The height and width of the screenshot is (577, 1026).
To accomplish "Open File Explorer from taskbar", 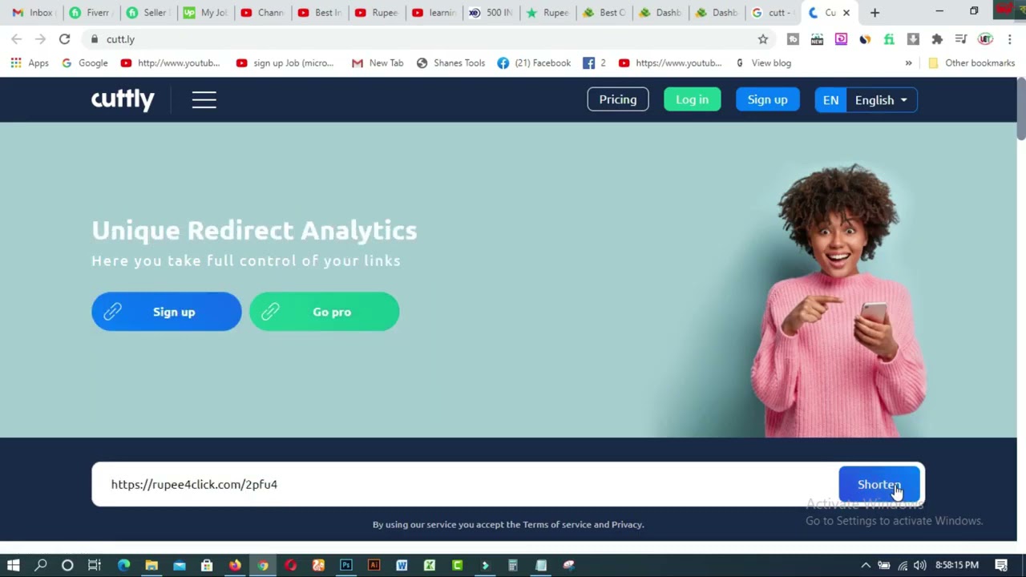I will click(151, 565).
